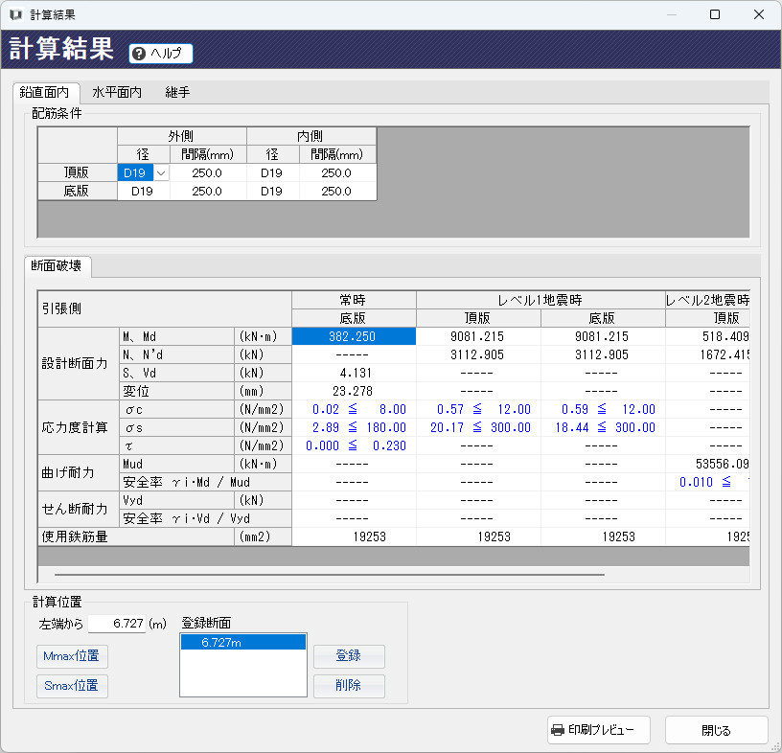Click the app icon in title bar
Viewport: 782px width, 753px height.
click(16, 14)
